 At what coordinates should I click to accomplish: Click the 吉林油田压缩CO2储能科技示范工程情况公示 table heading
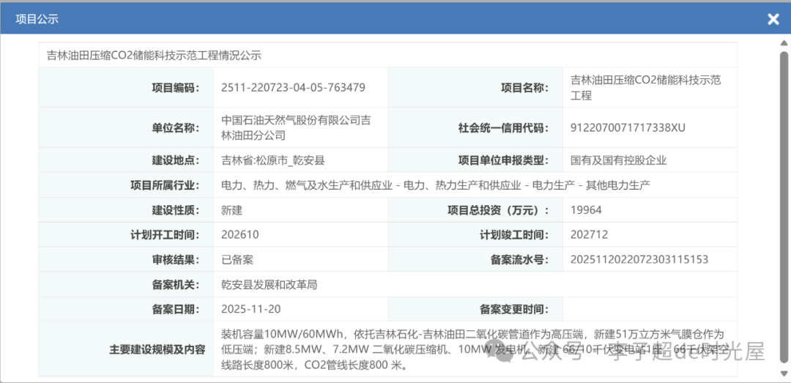click(154, 55)
